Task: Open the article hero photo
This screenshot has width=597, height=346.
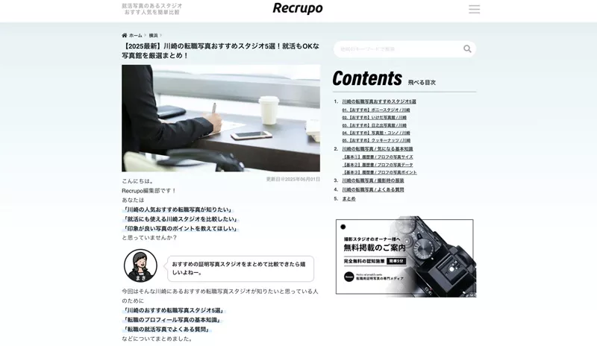Action: click(x=221, y=118)
